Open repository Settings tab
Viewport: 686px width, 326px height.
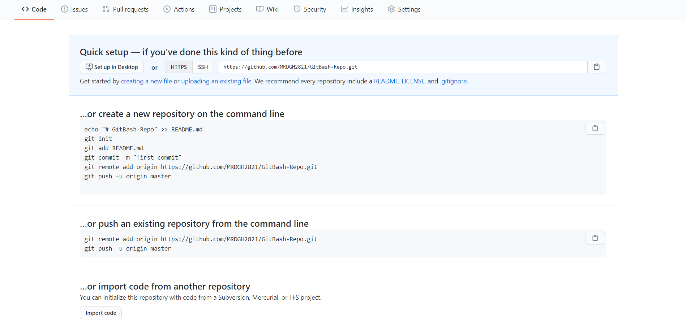(404, 9)
